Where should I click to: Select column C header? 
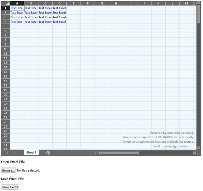[x=45, y=3]
